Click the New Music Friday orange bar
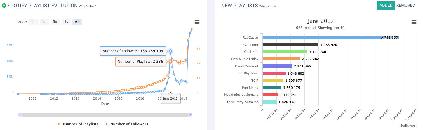This screenshot has width=423, height=130. (x=281, y=59)
